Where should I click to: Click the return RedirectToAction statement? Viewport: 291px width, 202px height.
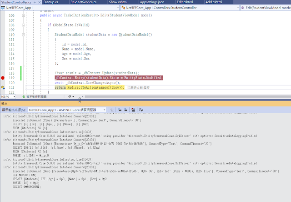coord(90,87)
